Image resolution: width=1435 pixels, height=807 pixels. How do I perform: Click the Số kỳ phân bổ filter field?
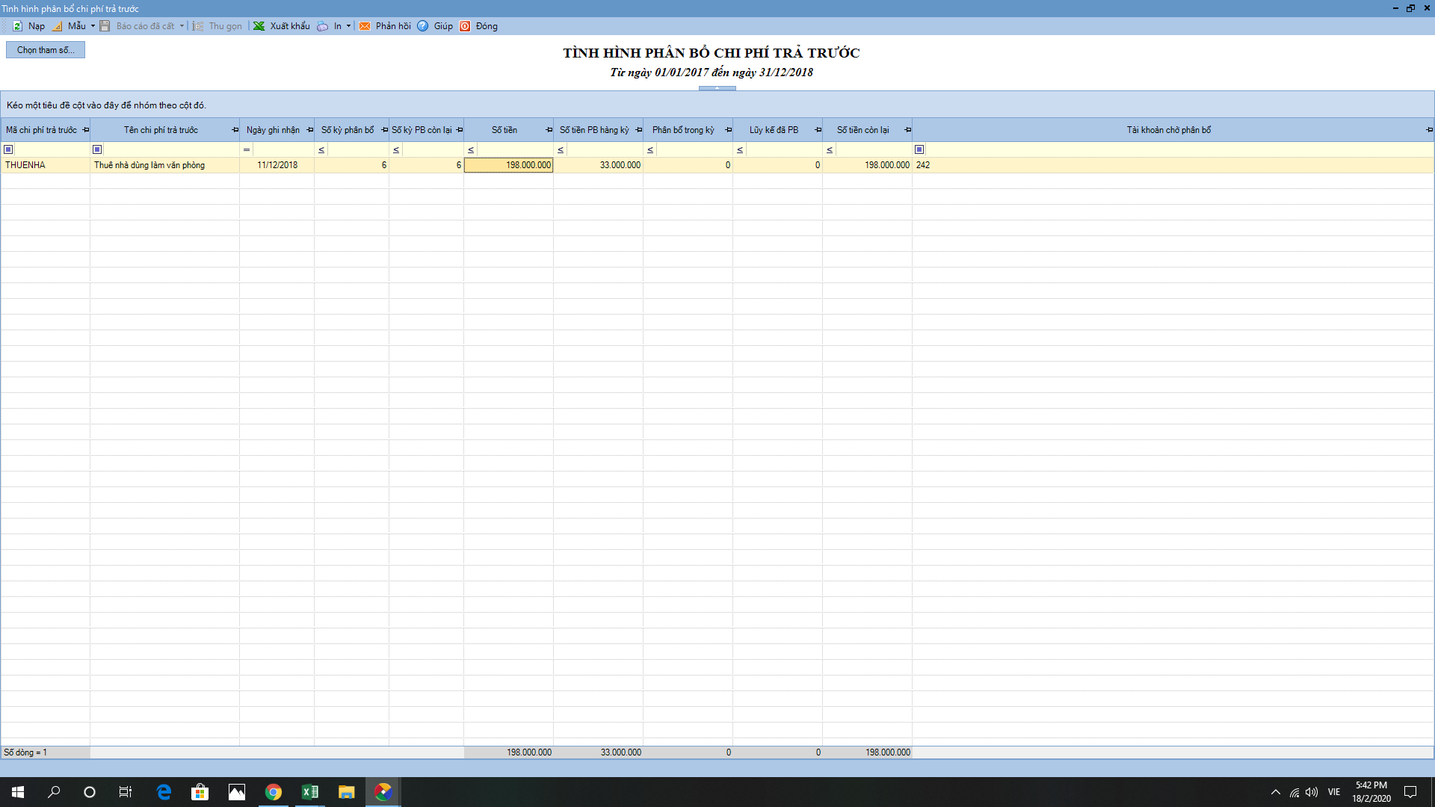[357, 149]
